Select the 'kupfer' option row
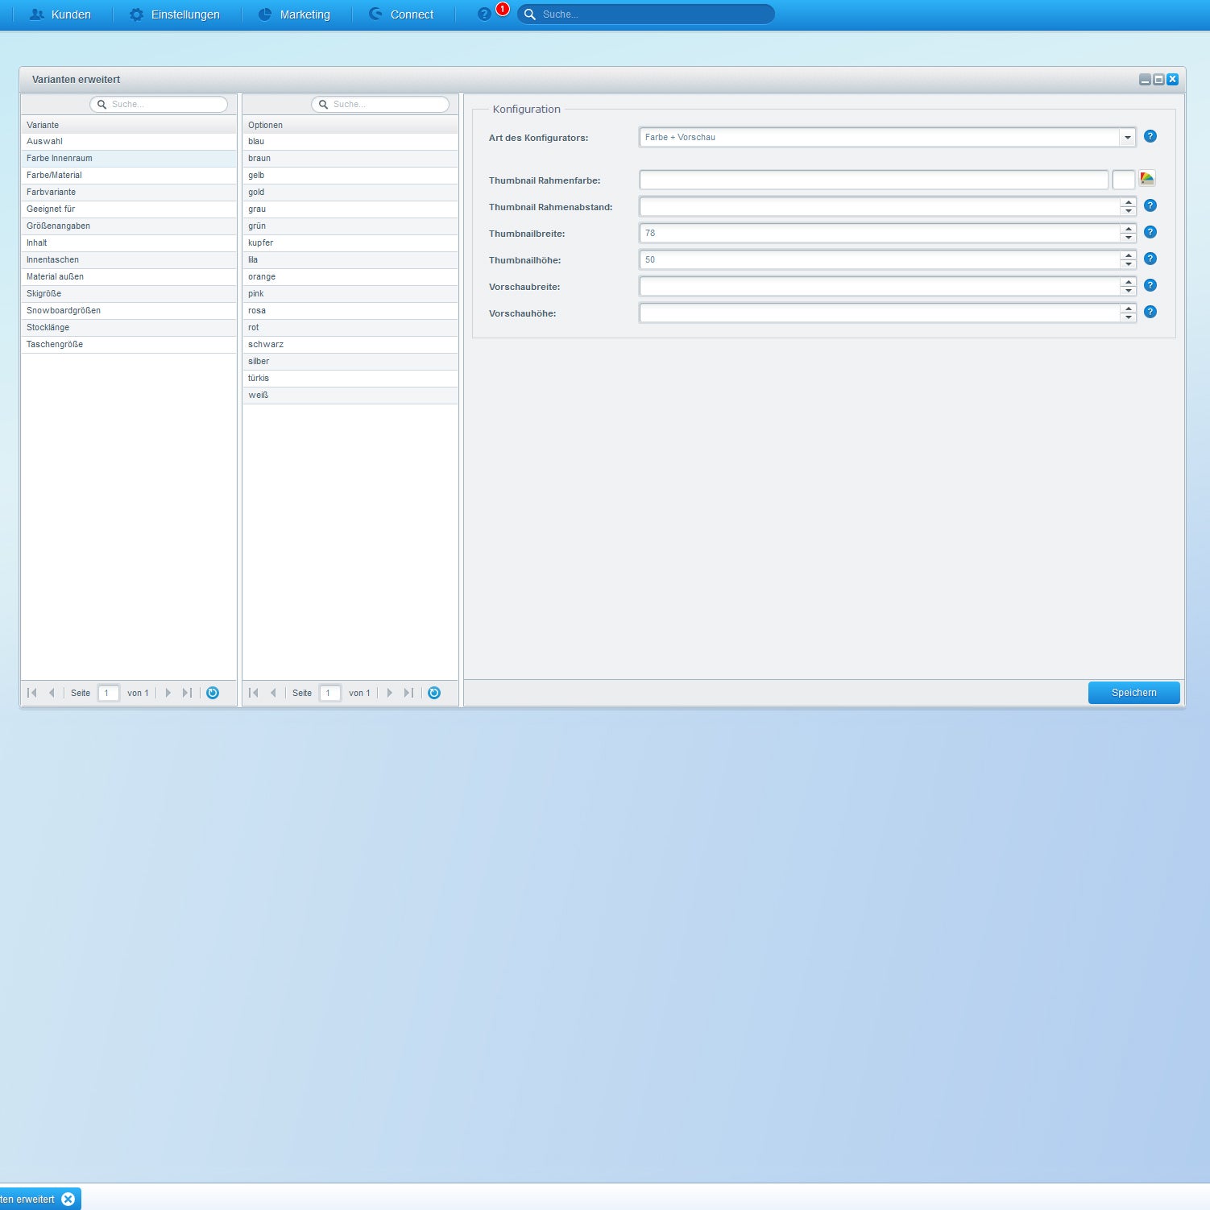Screen dimensions: 1210x1210 (x=350, y=243)
